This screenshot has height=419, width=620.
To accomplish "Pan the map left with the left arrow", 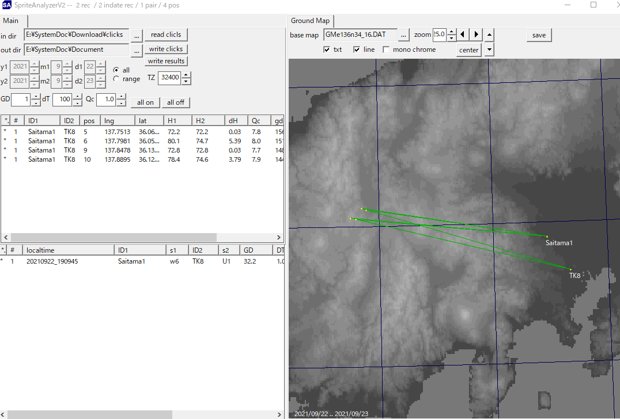I will 463,35.
